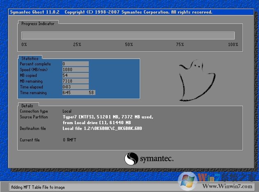Image resolution: width=259 pixels, height=192 pixels.
Task: Click the Details panel header label
Action: 28,106
